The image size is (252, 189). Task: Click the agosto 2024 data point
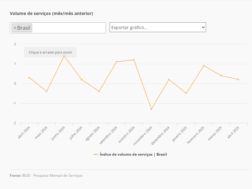pyautogui.click(x=99, y=91)
